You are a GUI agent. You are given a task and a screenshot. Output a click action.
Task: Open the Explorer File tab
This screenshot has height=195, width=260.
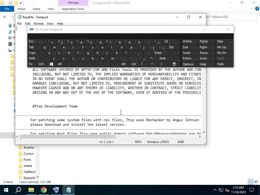(x=7, y=9)
